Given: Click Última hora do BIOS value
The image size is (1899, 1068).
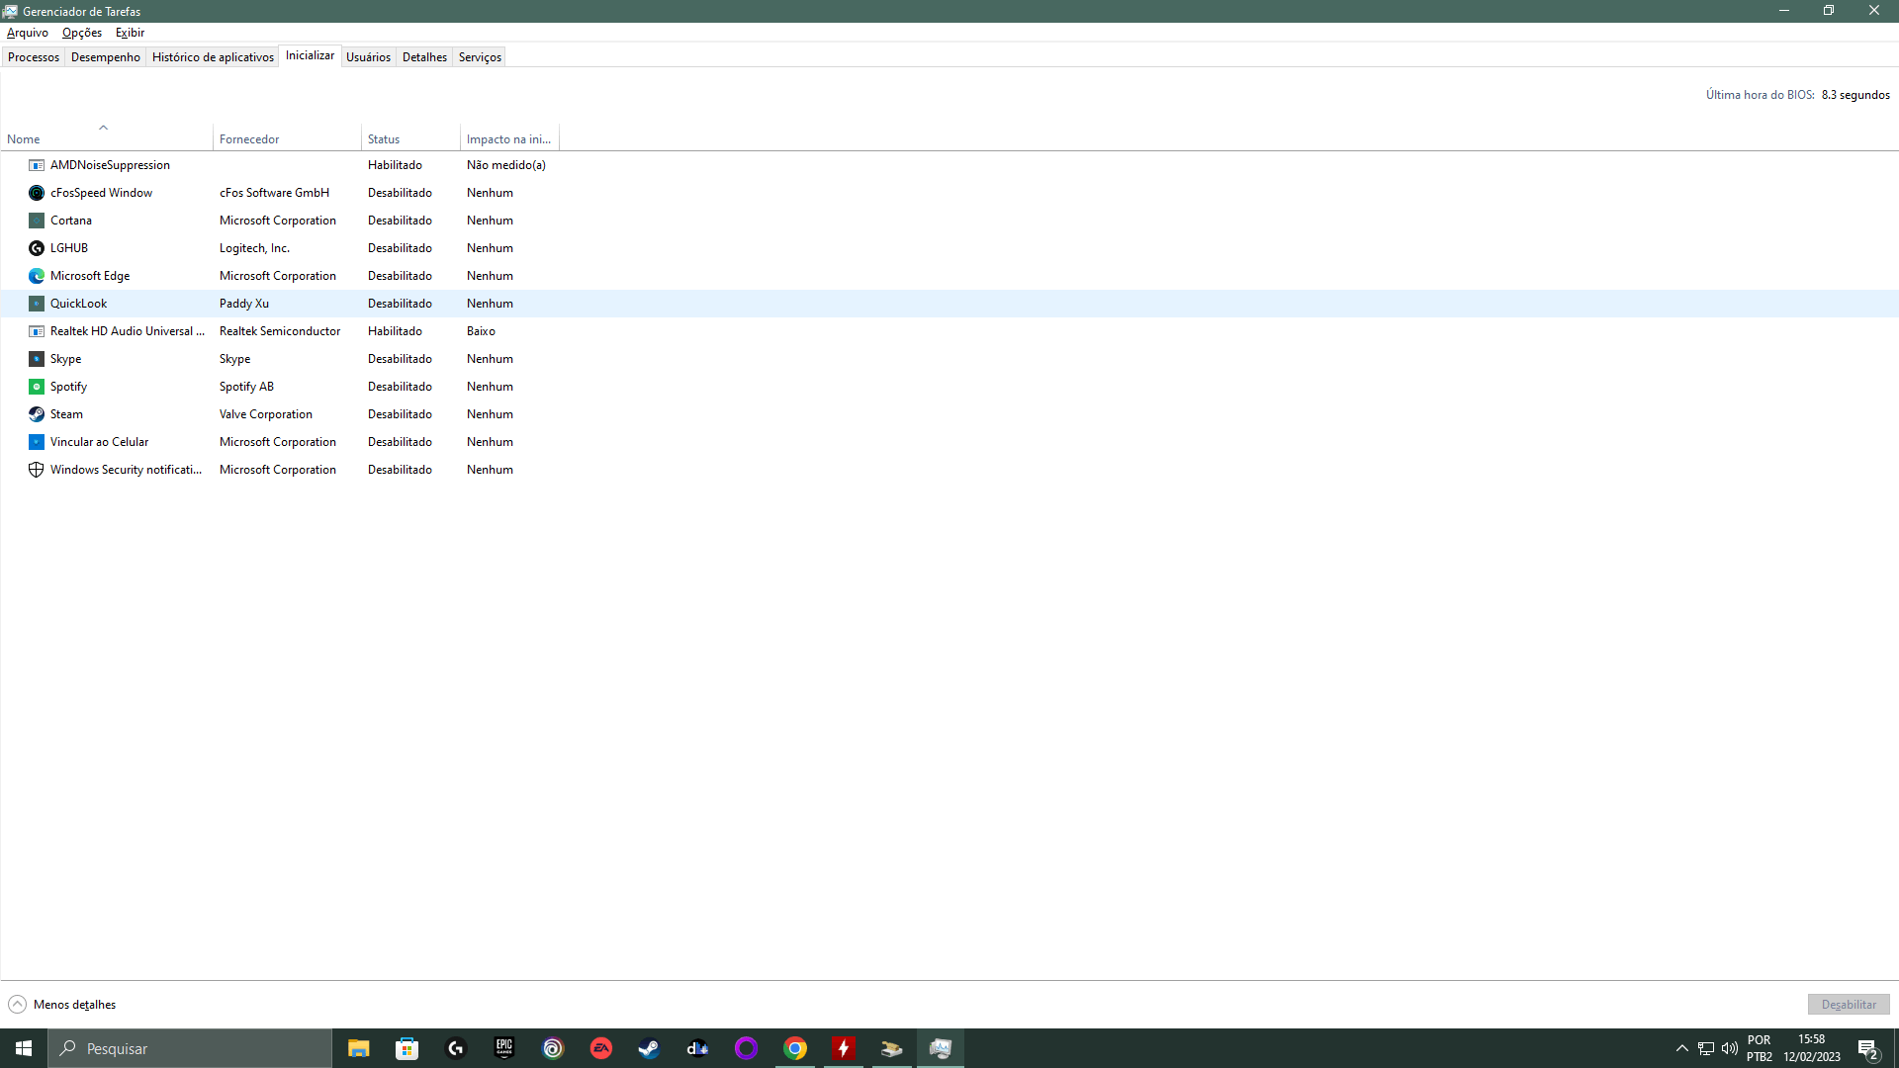Looking at the screenshot, I should [x=1855, y=95].
